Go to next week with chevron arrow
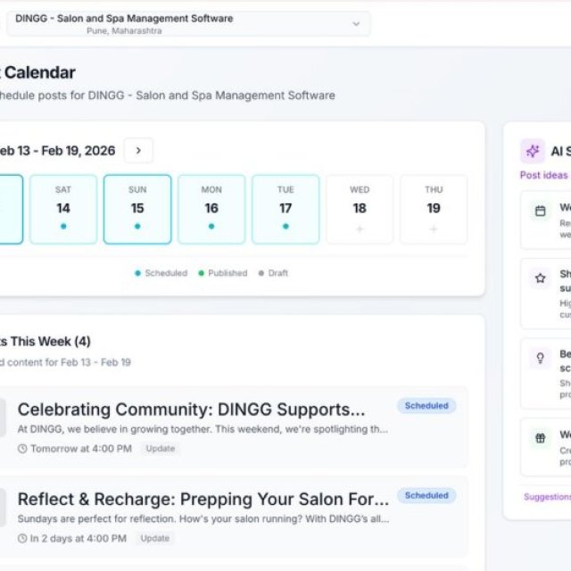The image size is (571, 571). coord(138,151)
